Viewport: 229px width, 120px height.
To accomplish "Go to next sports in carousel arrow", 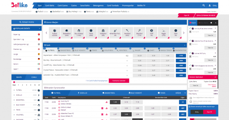I will (x=184, y=33).
